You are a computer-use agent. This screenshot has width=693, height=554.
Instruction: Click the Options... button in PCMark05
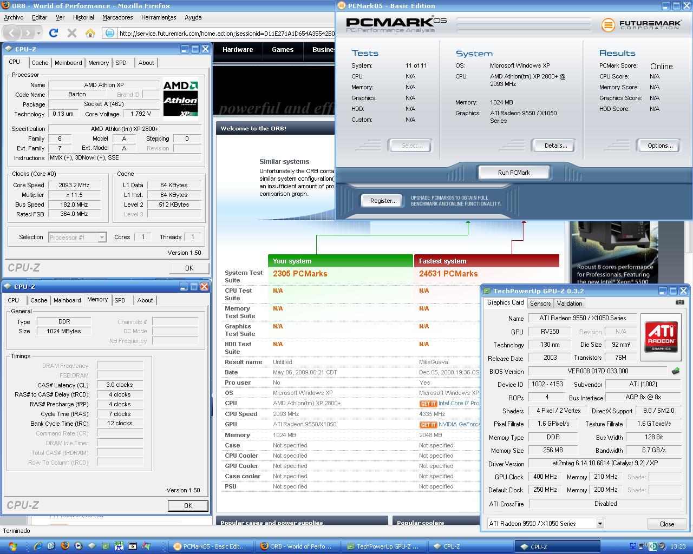(x=660, y=146)
